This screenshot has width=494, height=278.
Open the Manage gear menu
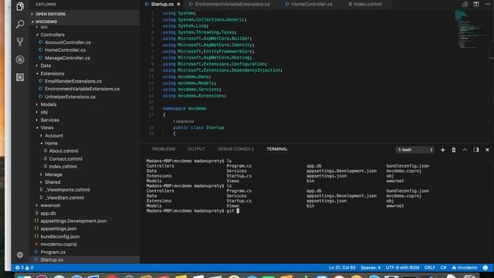pyautogui.click(x=20, y=255)
